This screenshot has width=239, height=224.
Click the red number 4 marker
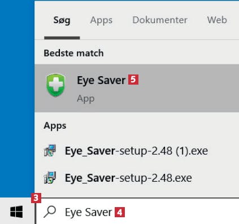120,212
